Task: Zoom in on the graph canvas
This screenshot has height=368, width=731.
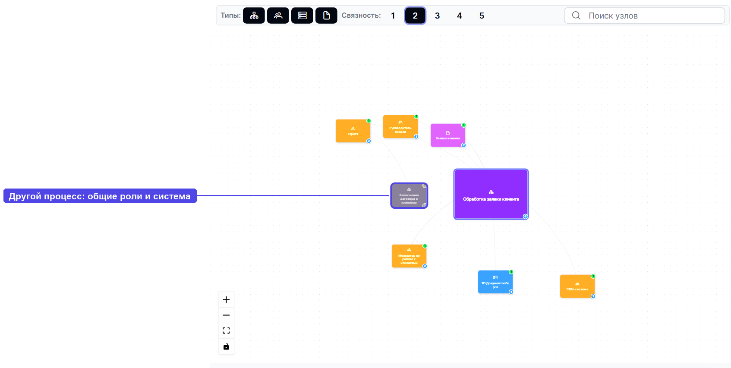Action: click(226, 300)
